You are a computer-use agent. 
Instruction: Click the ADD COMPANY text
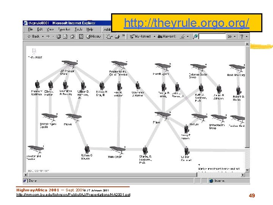pos(38,171)
